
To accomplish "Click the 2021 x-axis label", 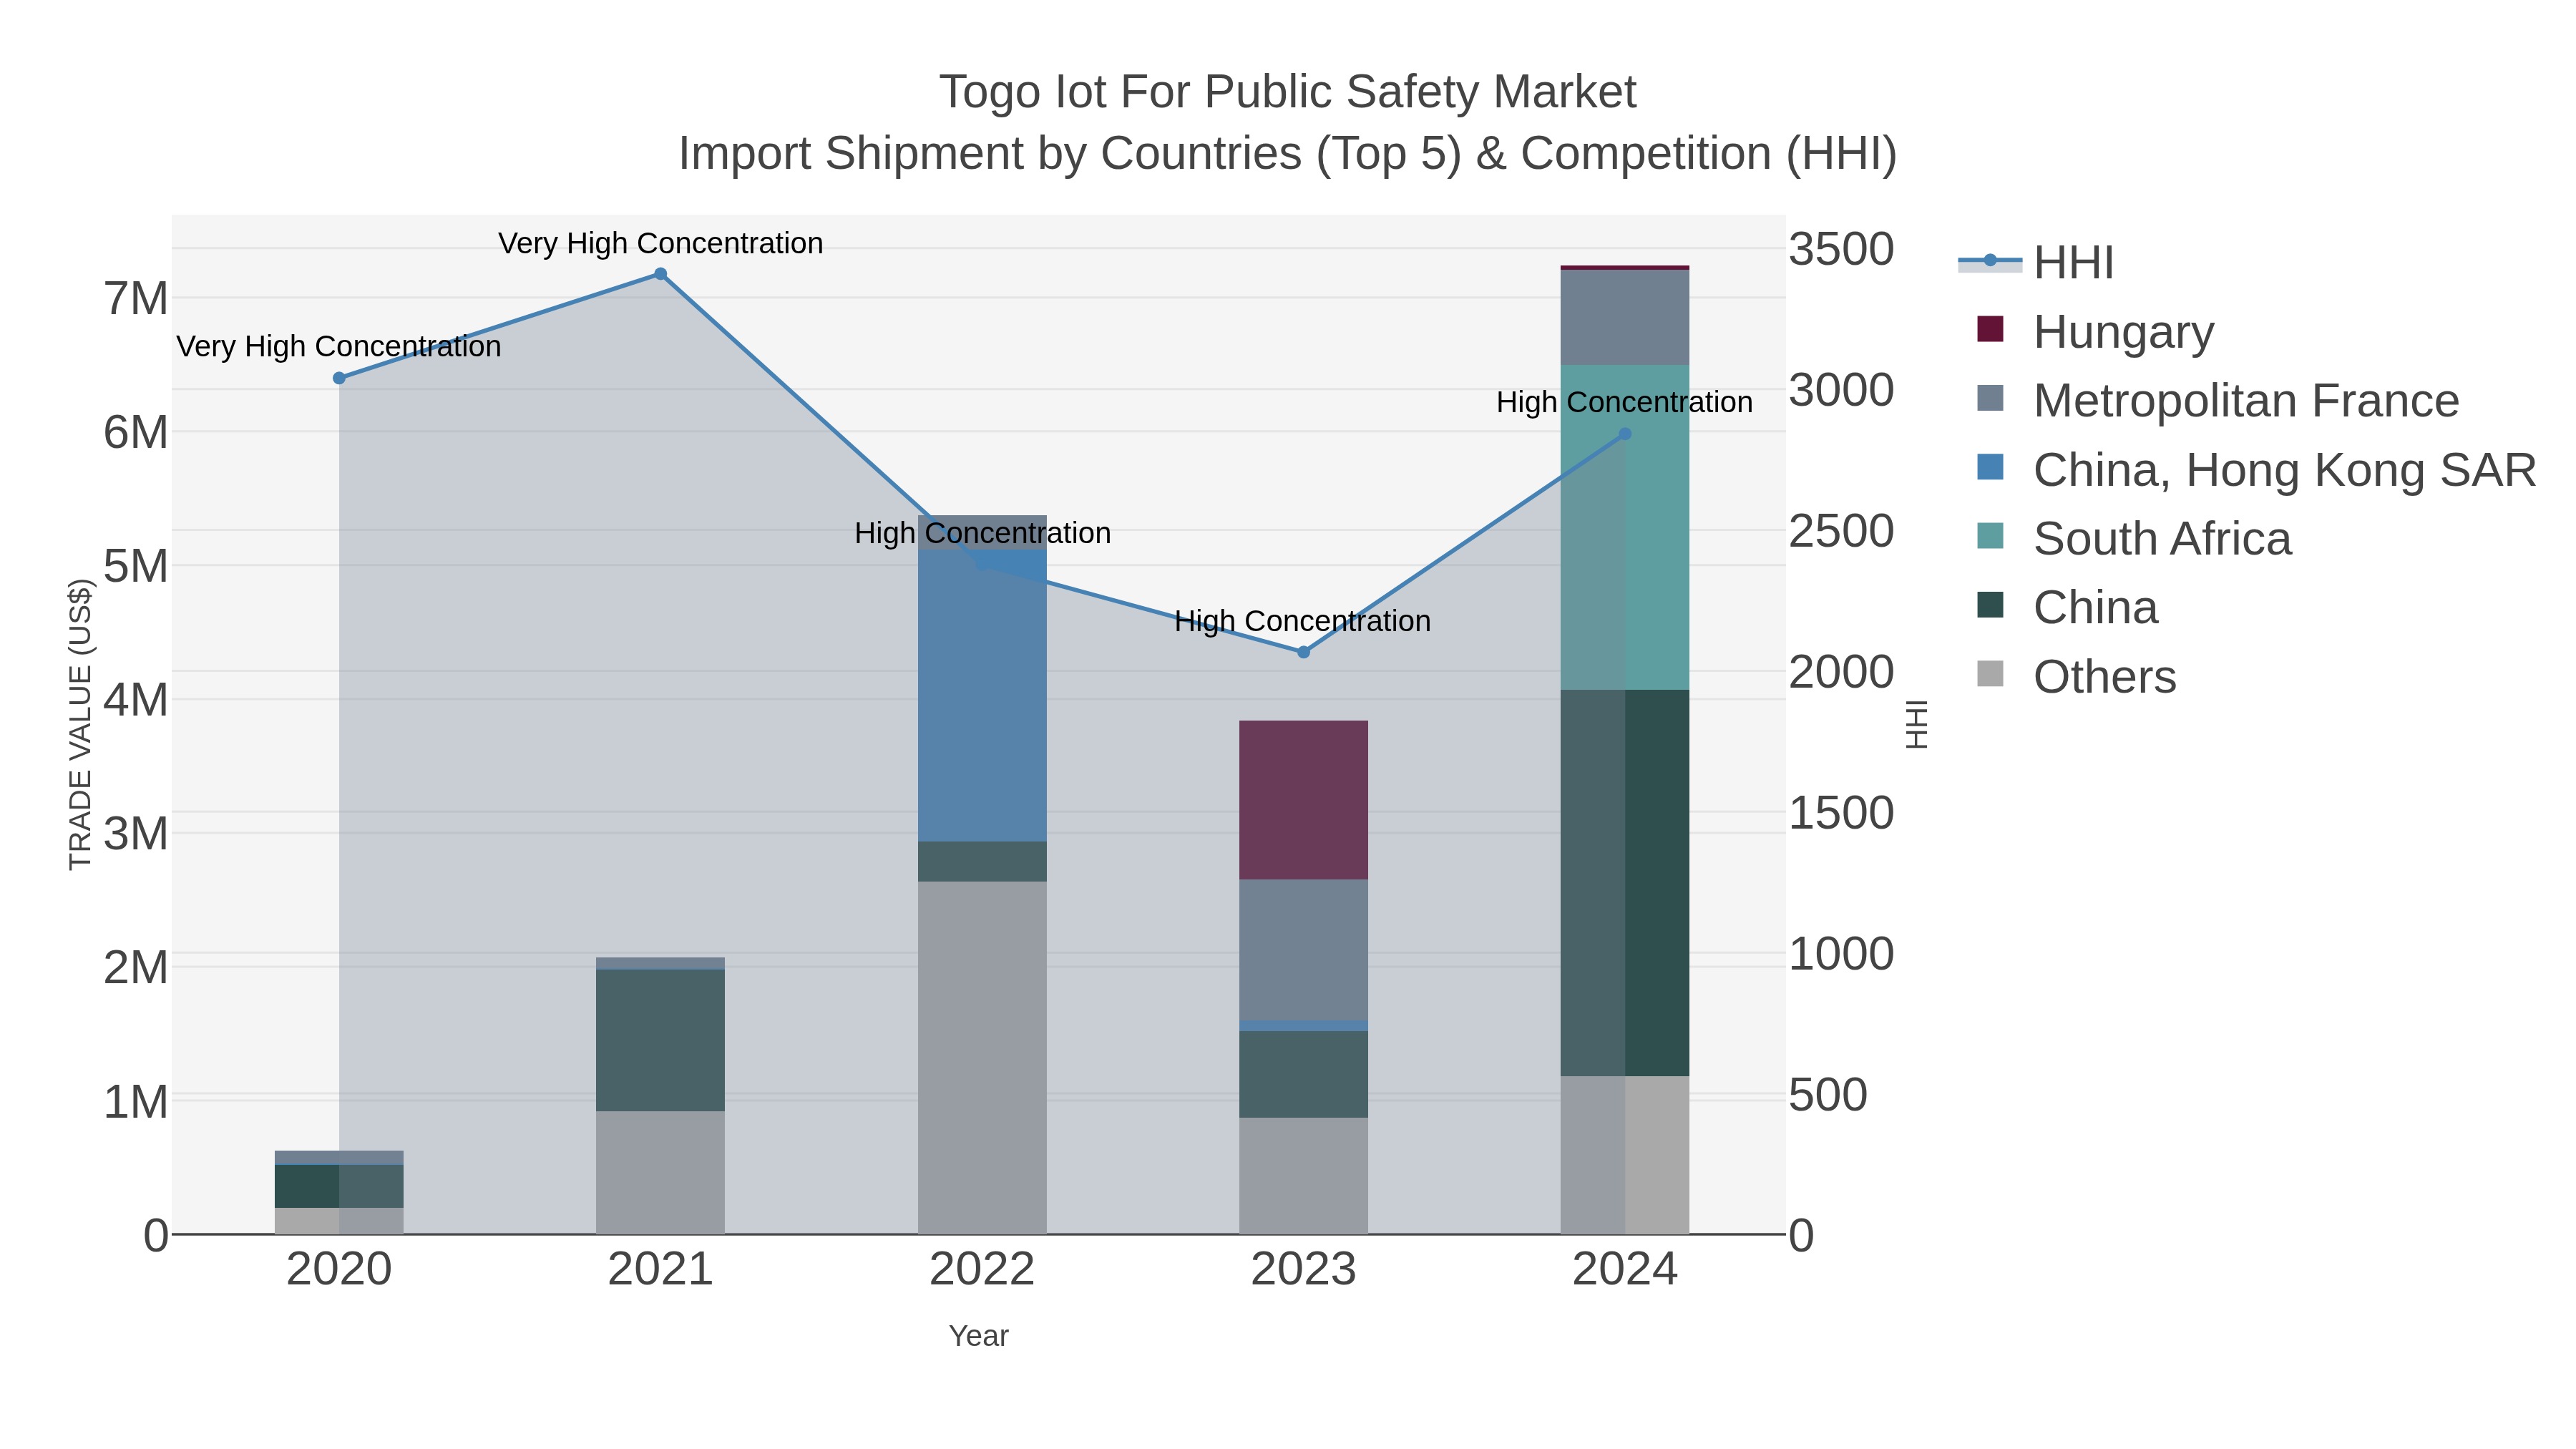I will click(660, 1270).
